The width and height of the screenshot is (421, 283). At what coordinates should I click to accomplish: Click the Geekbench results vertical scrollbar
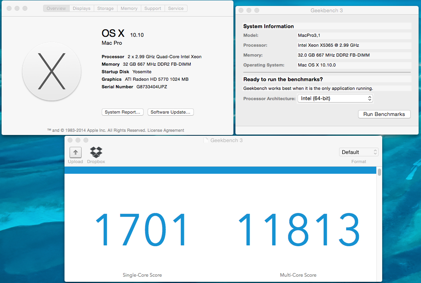[379, 172]
